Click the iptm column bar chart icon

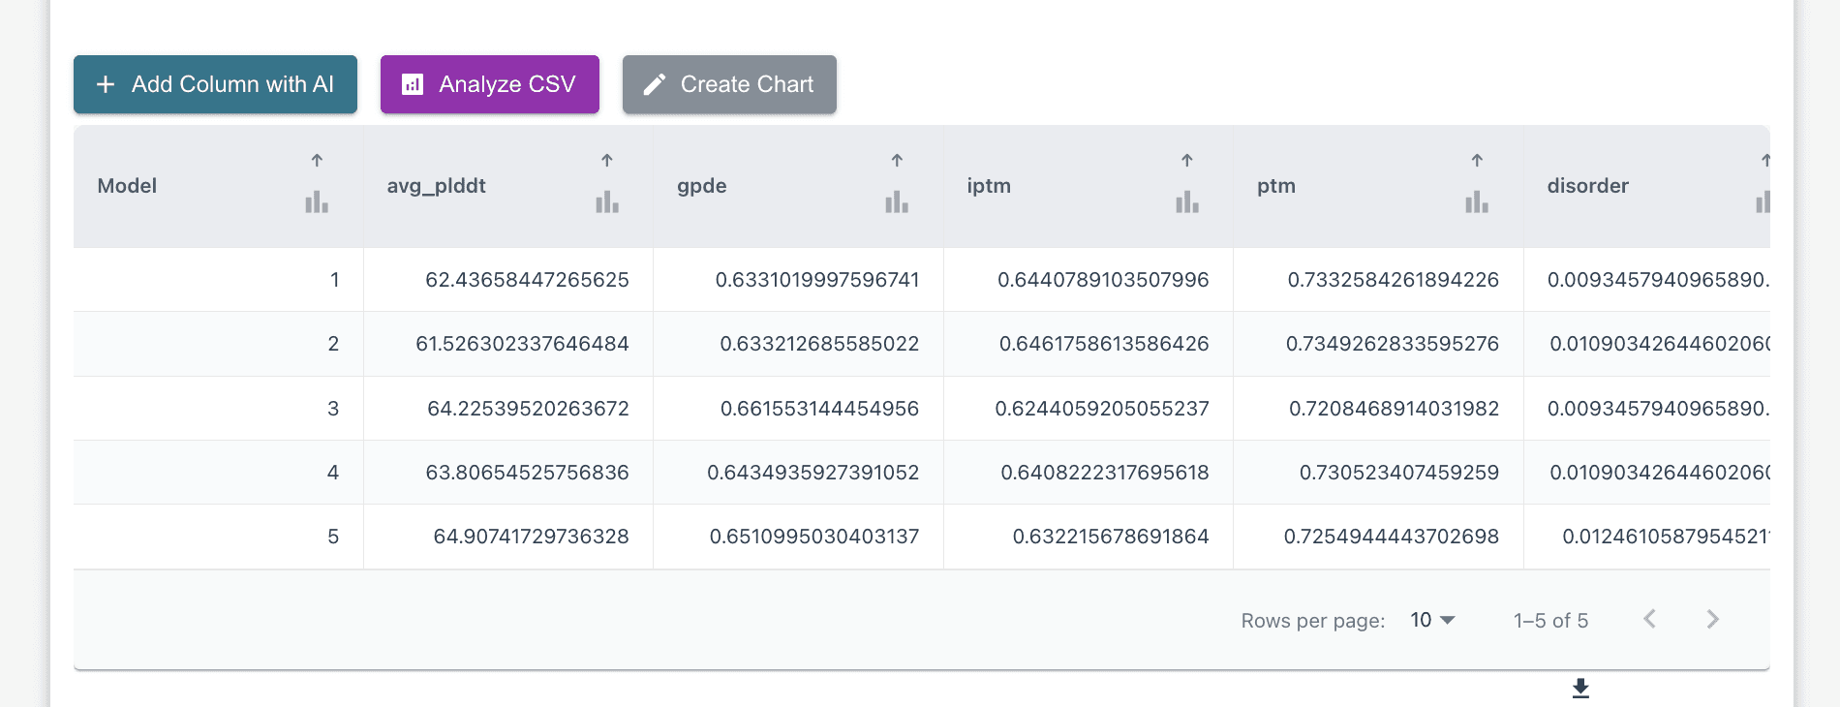1186,202
